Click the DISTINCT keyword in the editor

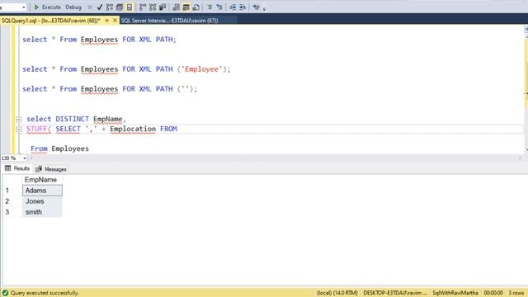[72, 119]
